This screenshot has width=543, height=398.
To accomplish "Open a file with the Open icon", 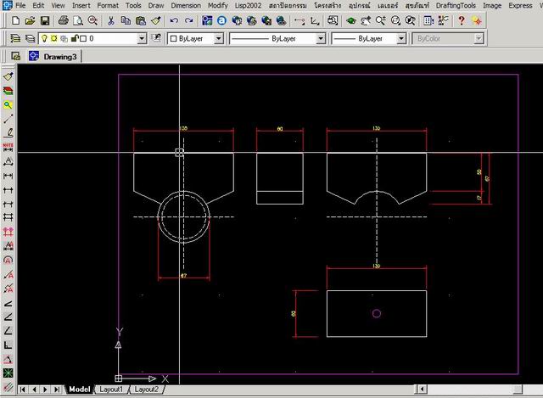I will click(x=30, y=20).
